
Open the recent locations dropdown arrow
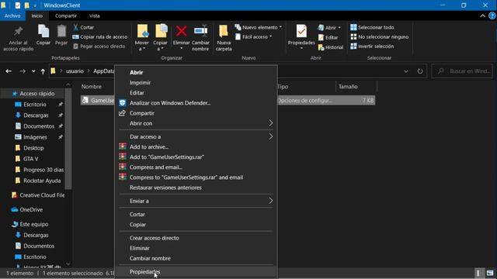[x=33, y=71]
